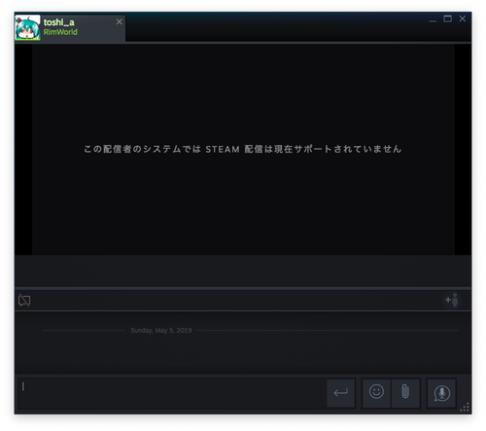486x431 pixels.
Task: Open the emoticon picker
Action: tap(376, 392)
